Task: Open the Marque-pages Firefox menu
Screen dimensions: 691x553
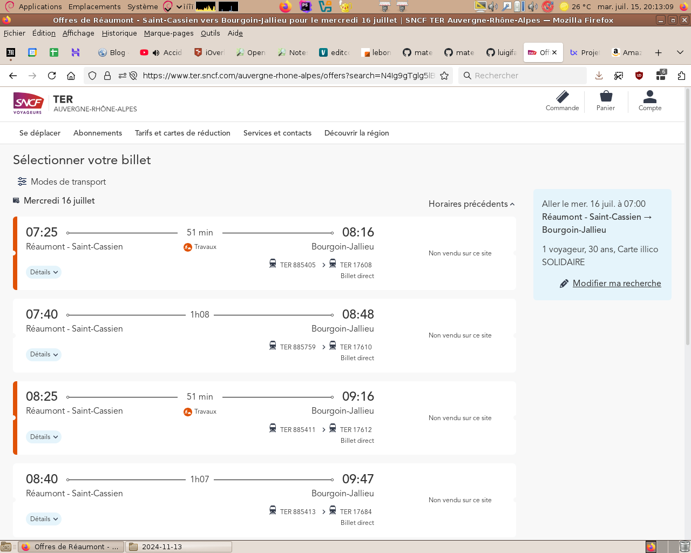Action: click(168, 33)
